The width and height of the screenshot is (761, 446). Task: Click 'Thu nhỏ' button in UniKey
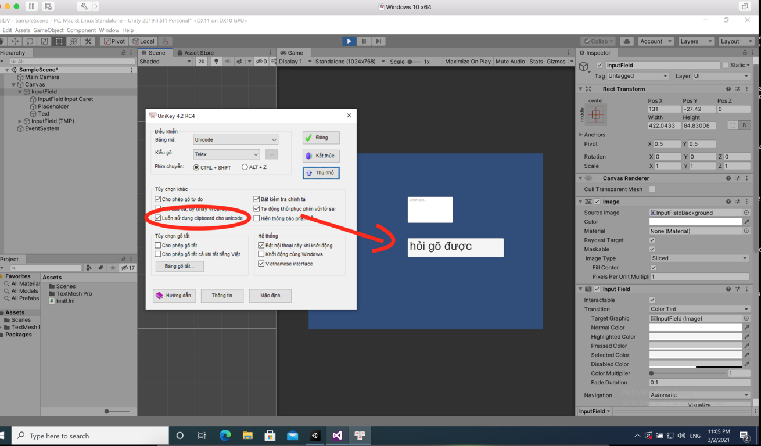(x=321, y=173)
